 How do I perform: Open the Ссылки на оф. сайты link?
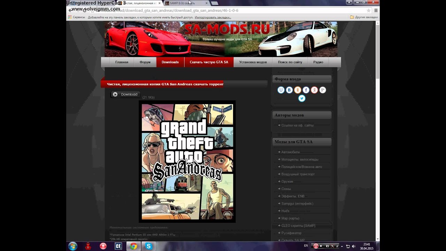(x=297, y=125)
